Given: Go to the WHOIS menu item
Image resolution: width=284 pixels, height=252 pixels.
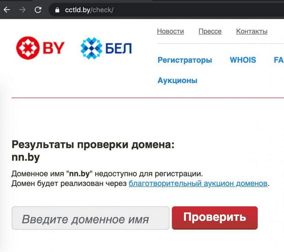Looking at the screenshot, I should 243,60.
